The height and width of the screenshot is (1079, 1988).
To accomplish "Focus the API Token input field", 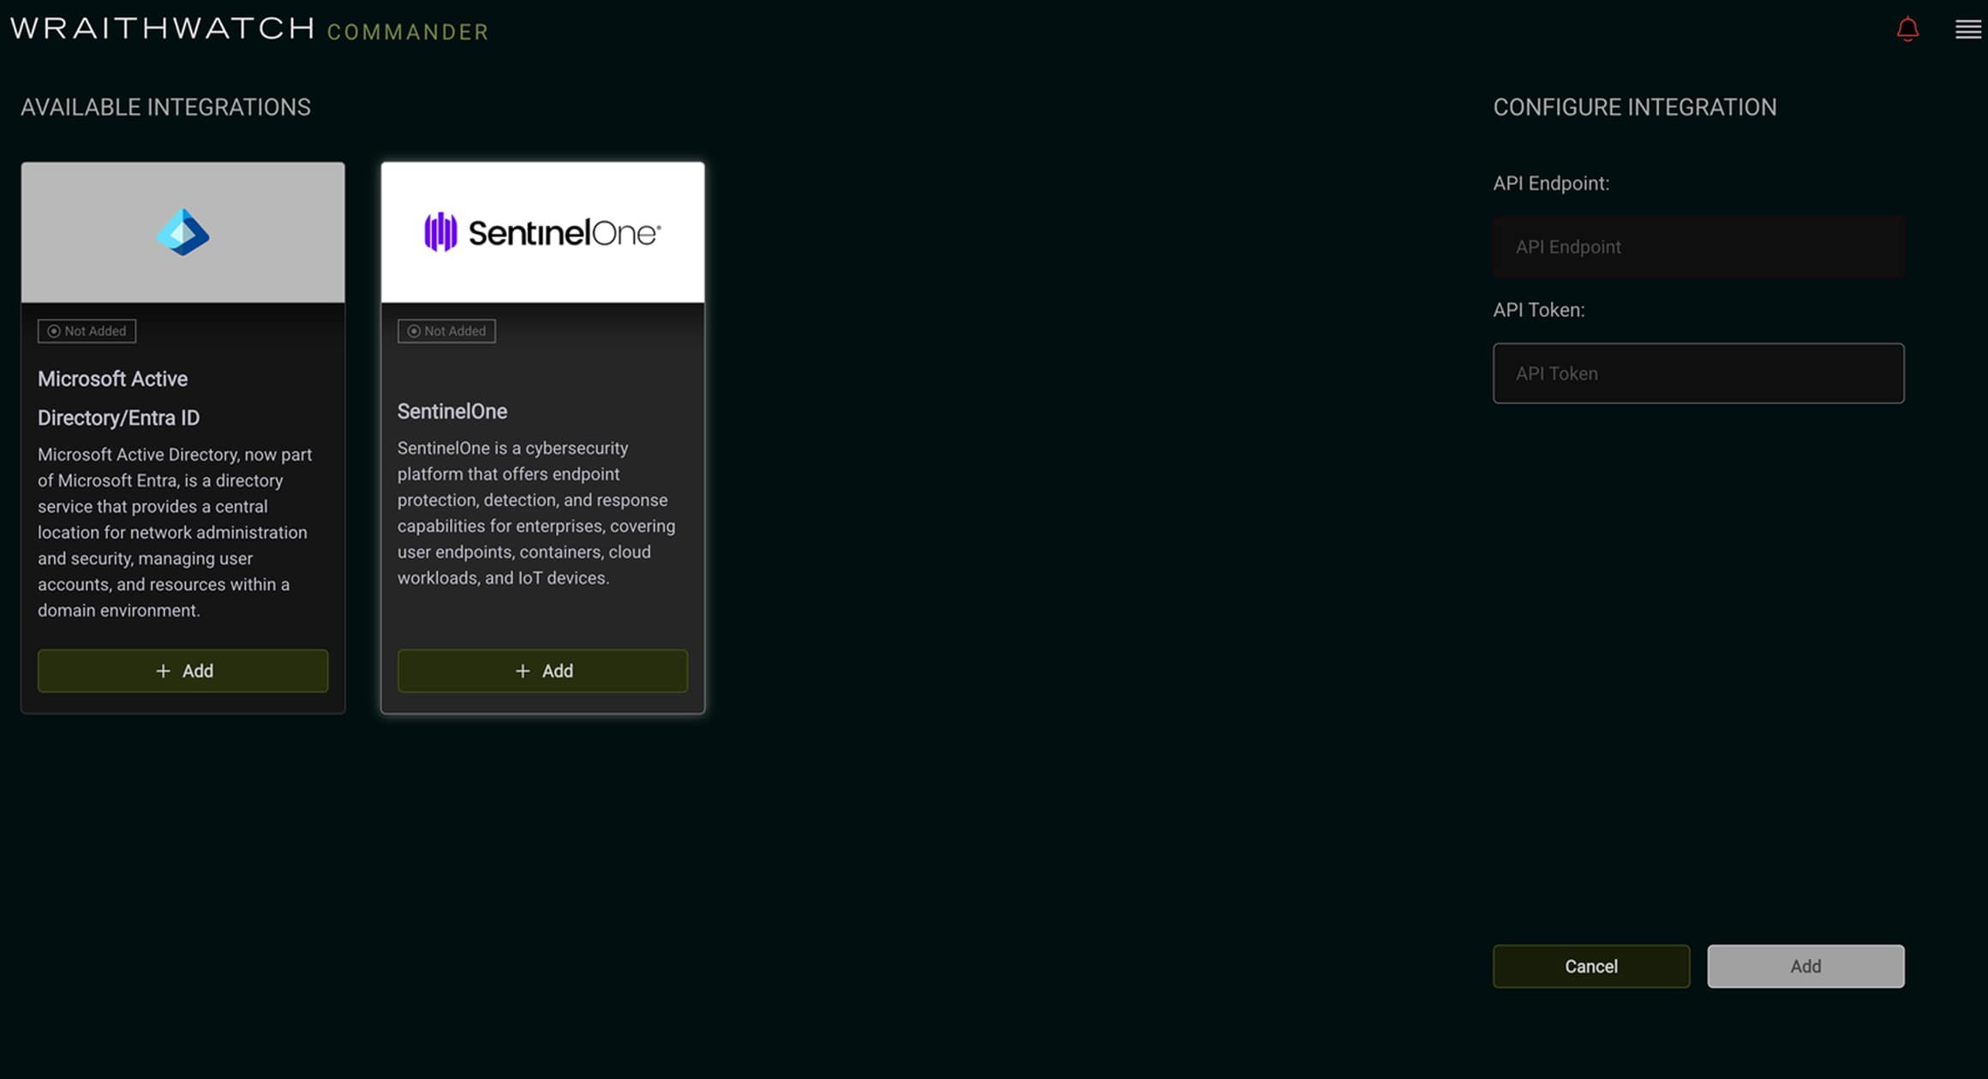I will (1698, 373).
